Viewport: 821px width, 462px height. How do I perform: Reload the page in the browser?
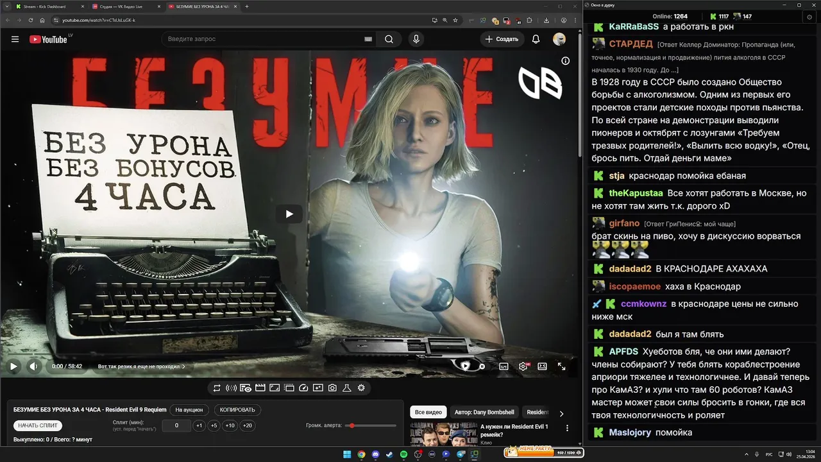point(31,20)
